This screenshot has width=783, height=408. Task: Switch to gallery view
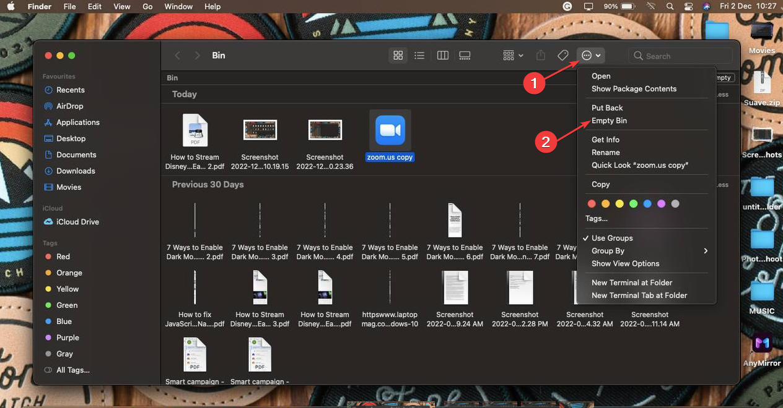(x=465, y=55)
